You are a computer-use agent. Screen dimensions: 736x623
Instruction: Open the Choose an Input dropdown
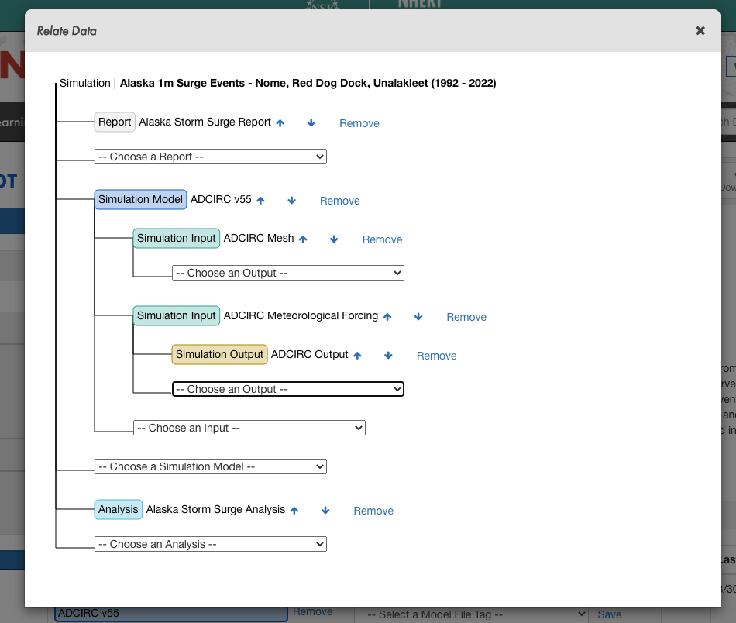249,428
